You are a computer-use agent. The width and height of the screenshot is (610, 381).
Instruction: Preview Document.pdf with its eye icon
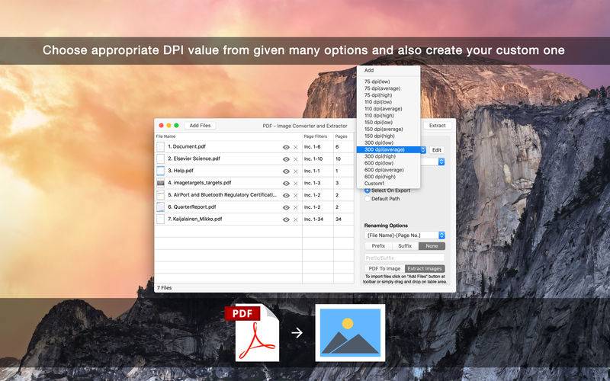pos(286,147)
